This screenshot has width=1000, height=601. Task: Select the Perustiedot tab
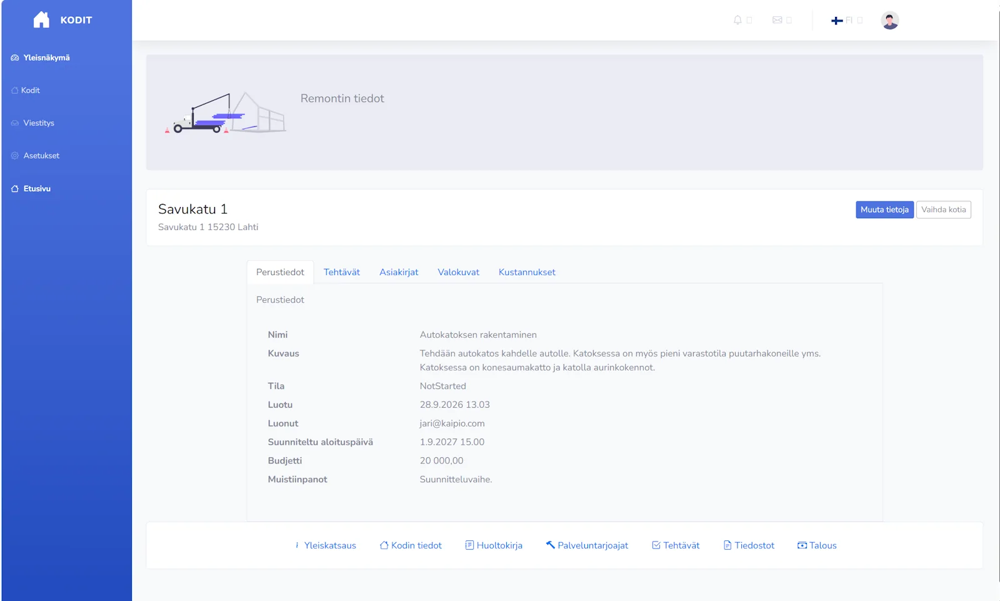tap(280, 272)
